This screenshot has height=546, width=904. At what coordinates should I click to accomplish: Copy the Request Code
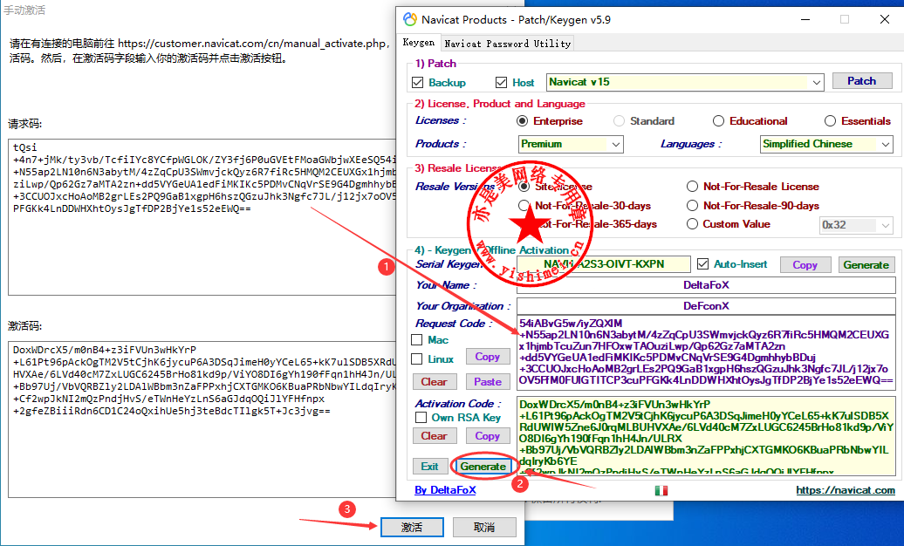click(x=487, y=357)
